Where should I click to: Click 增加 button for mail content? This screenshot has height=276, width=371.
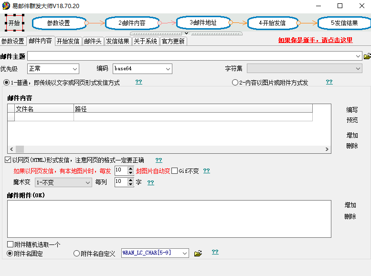click(x=352, y=136)
